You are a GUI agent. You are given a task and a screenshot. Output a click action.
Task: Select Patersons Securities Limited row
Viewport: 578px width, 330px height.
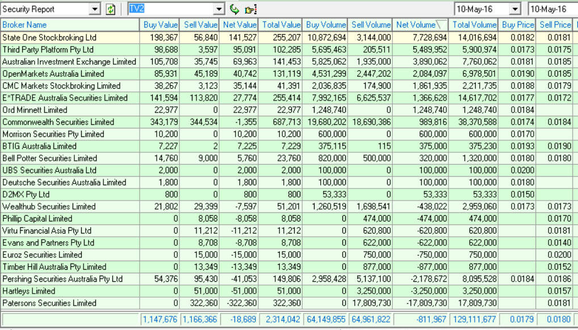tap(289, 303)
